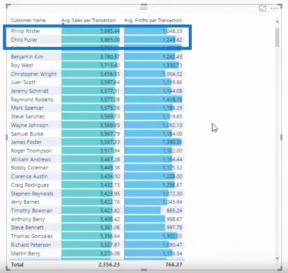
Task: Click the 1,390.56 profit value
Action: [172, 142]
